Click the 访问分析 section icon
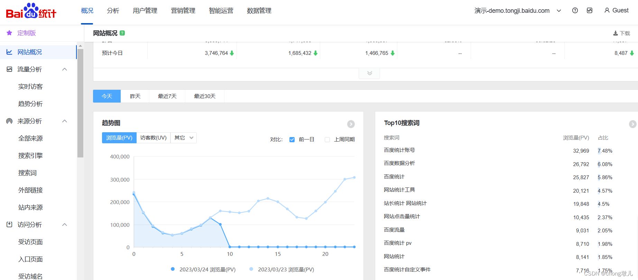 click(9, 224)
